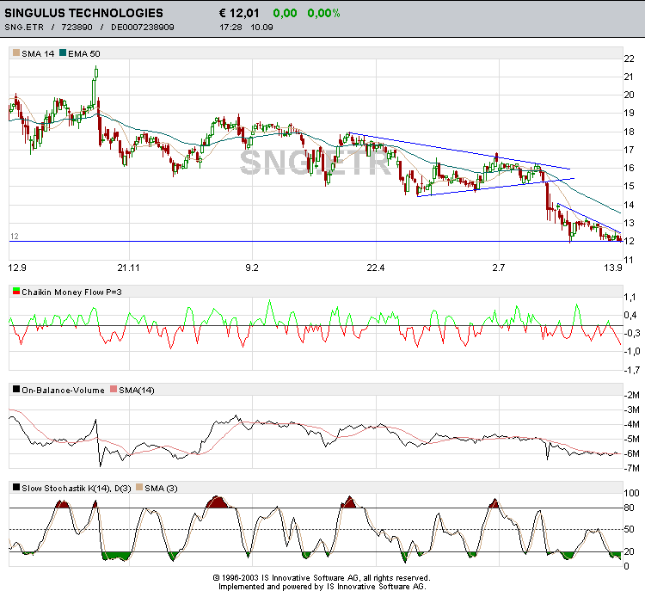Click the Chaikin Money Flow P=3 label
Screen dimensions: 645x591
tap(71, 292)
